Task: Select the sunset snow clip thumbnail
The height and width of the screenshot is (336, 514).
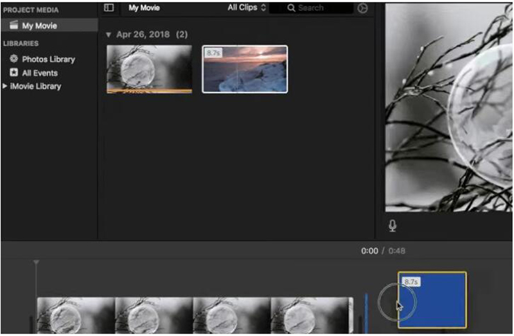Action: 245,69
